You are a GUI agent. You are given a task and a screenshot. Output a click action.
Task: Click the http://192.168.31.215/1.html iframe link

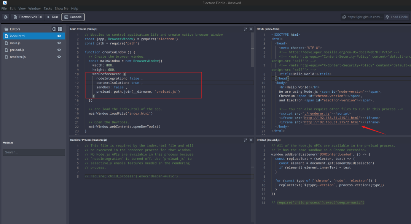(x=331, y=118)
